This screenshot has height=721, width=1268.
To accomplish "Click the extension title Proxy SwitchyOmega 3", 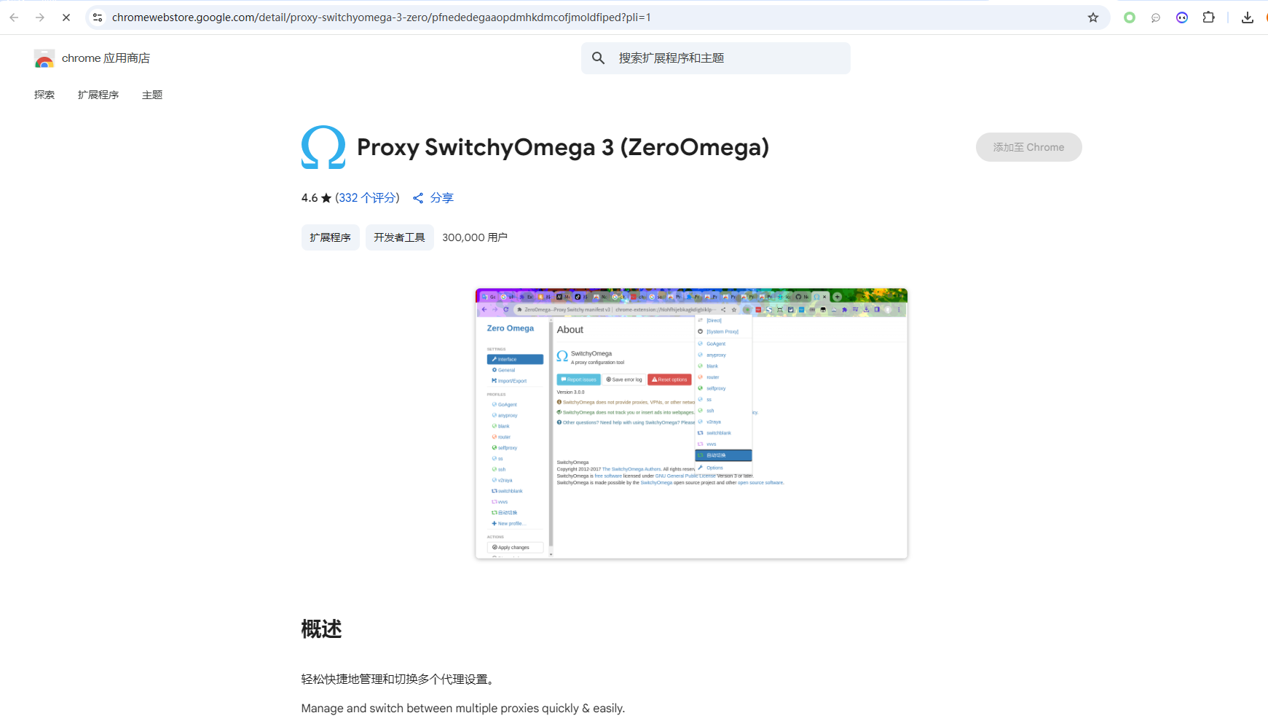I will (563, 147).
